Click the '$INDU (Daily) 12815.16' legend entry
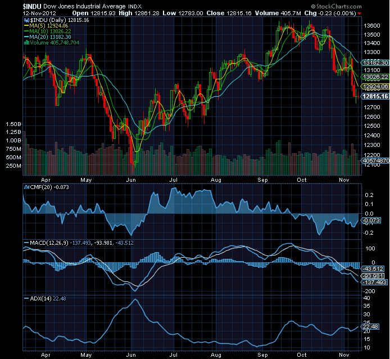The width and height of the screenshot is (390, 359). 59,20
